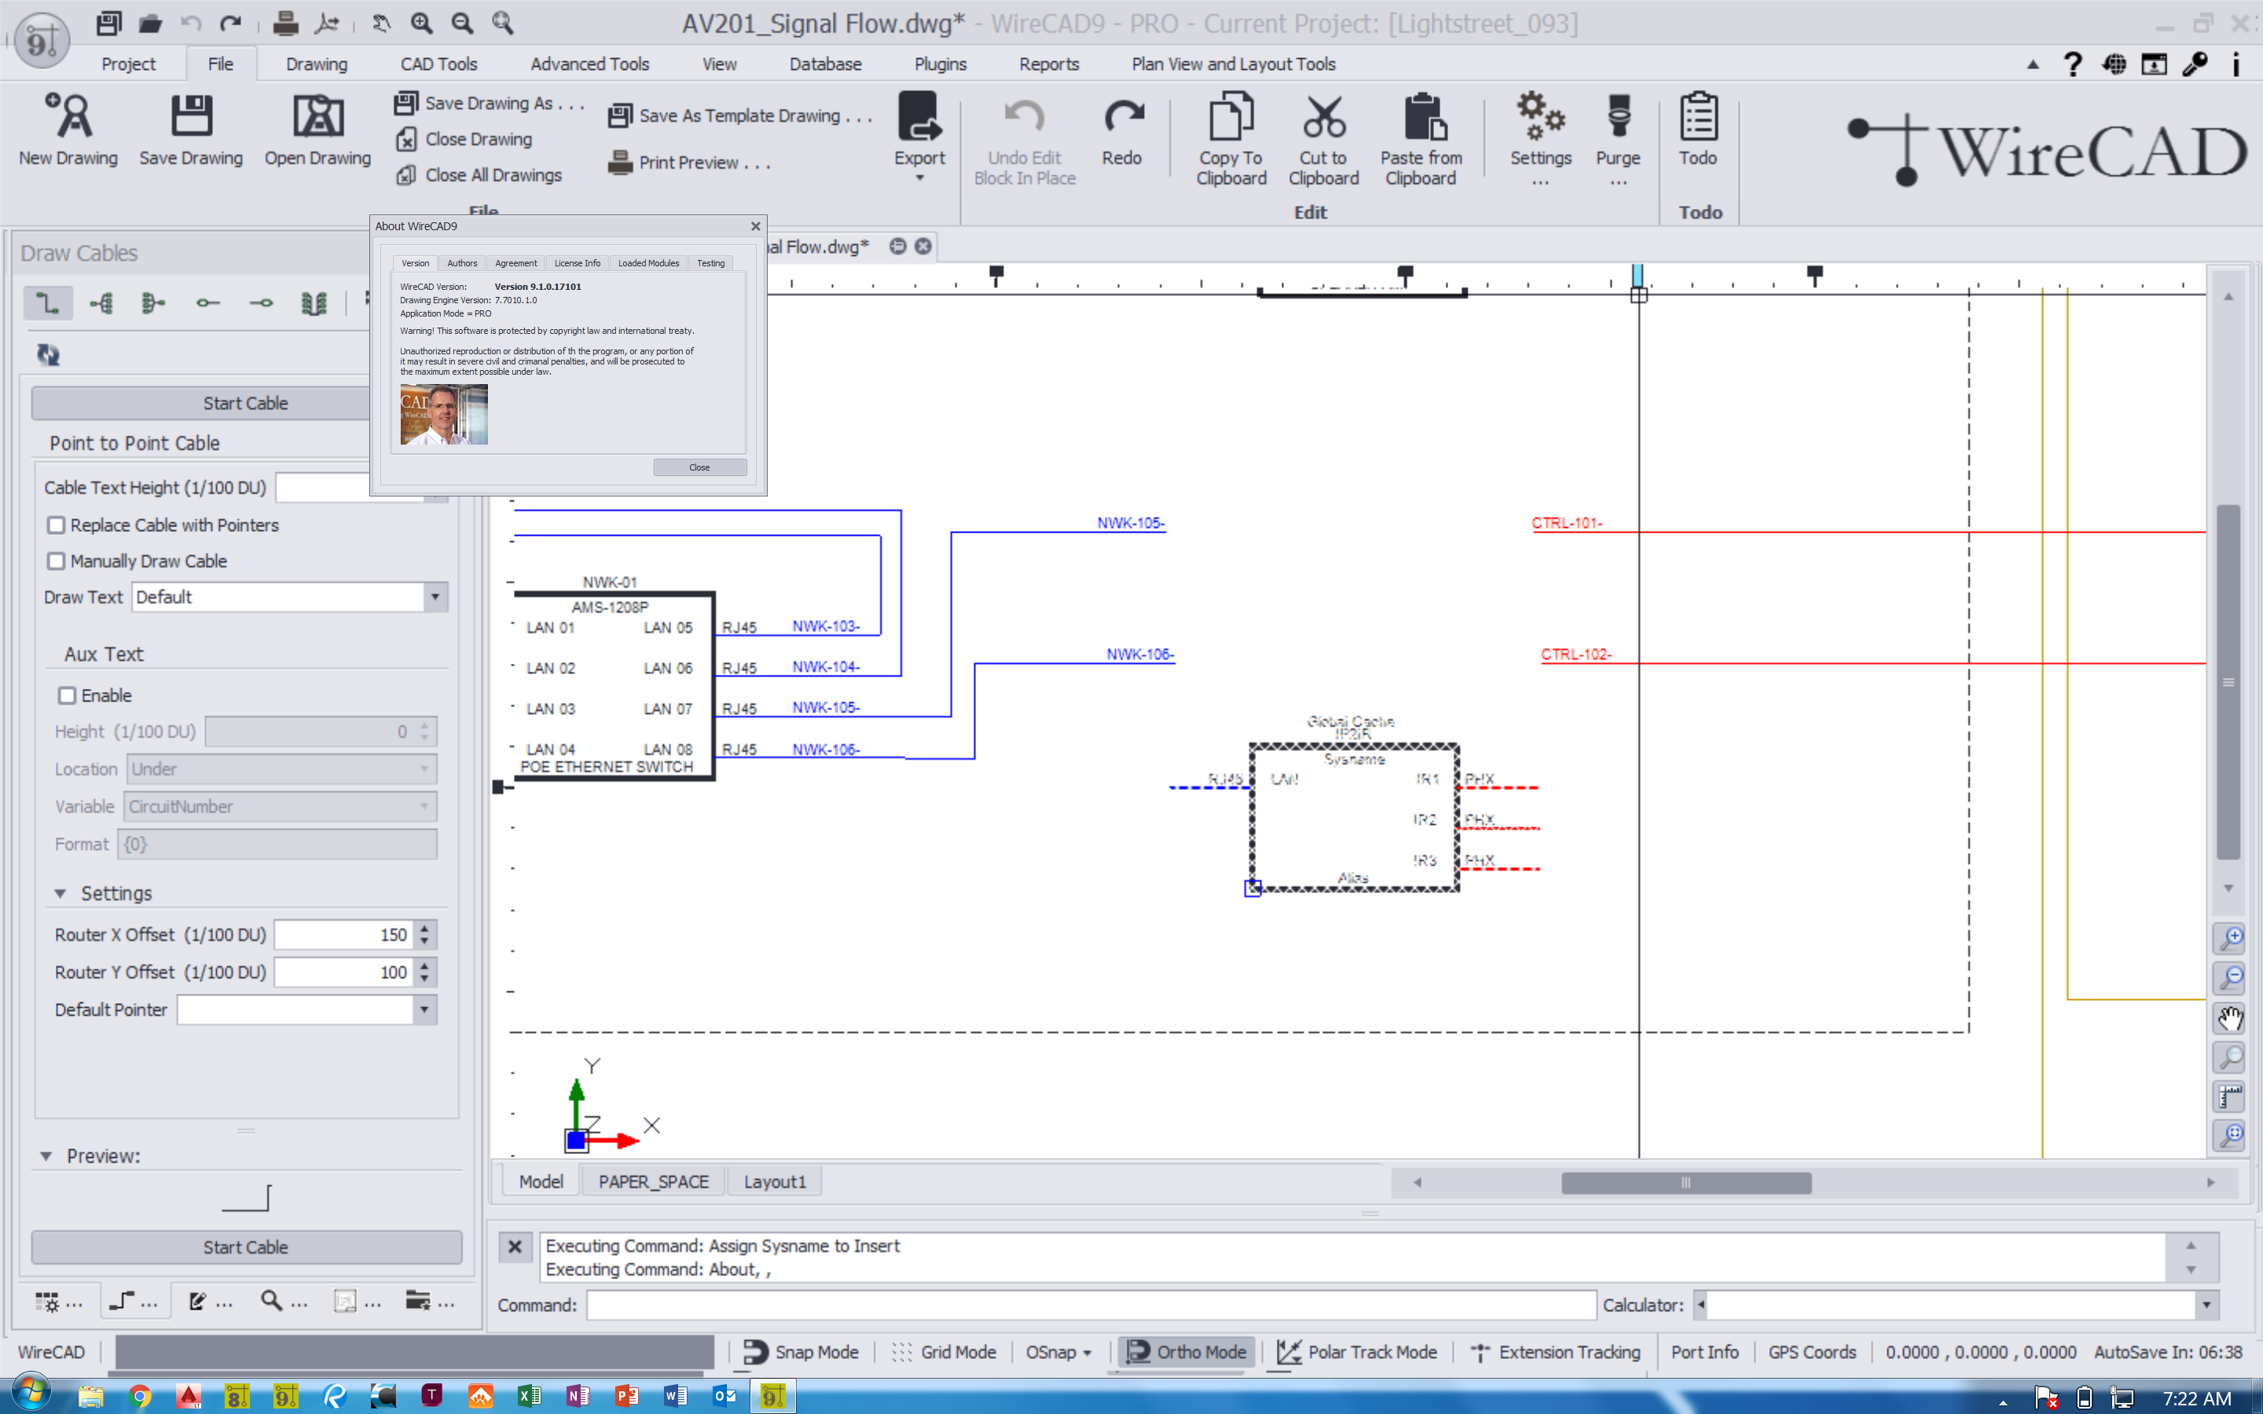The image size is (2263, 1414).
Task: Click the horizontal scrollbar thumb
Action: click(x=1685, y=1183)
